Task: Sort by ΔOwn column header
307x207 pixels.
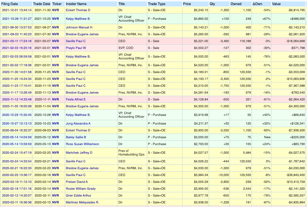Action: click(257, 4)
